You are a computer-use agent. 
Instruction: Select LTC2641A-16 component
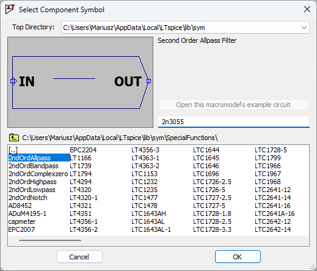click(275, 213)
